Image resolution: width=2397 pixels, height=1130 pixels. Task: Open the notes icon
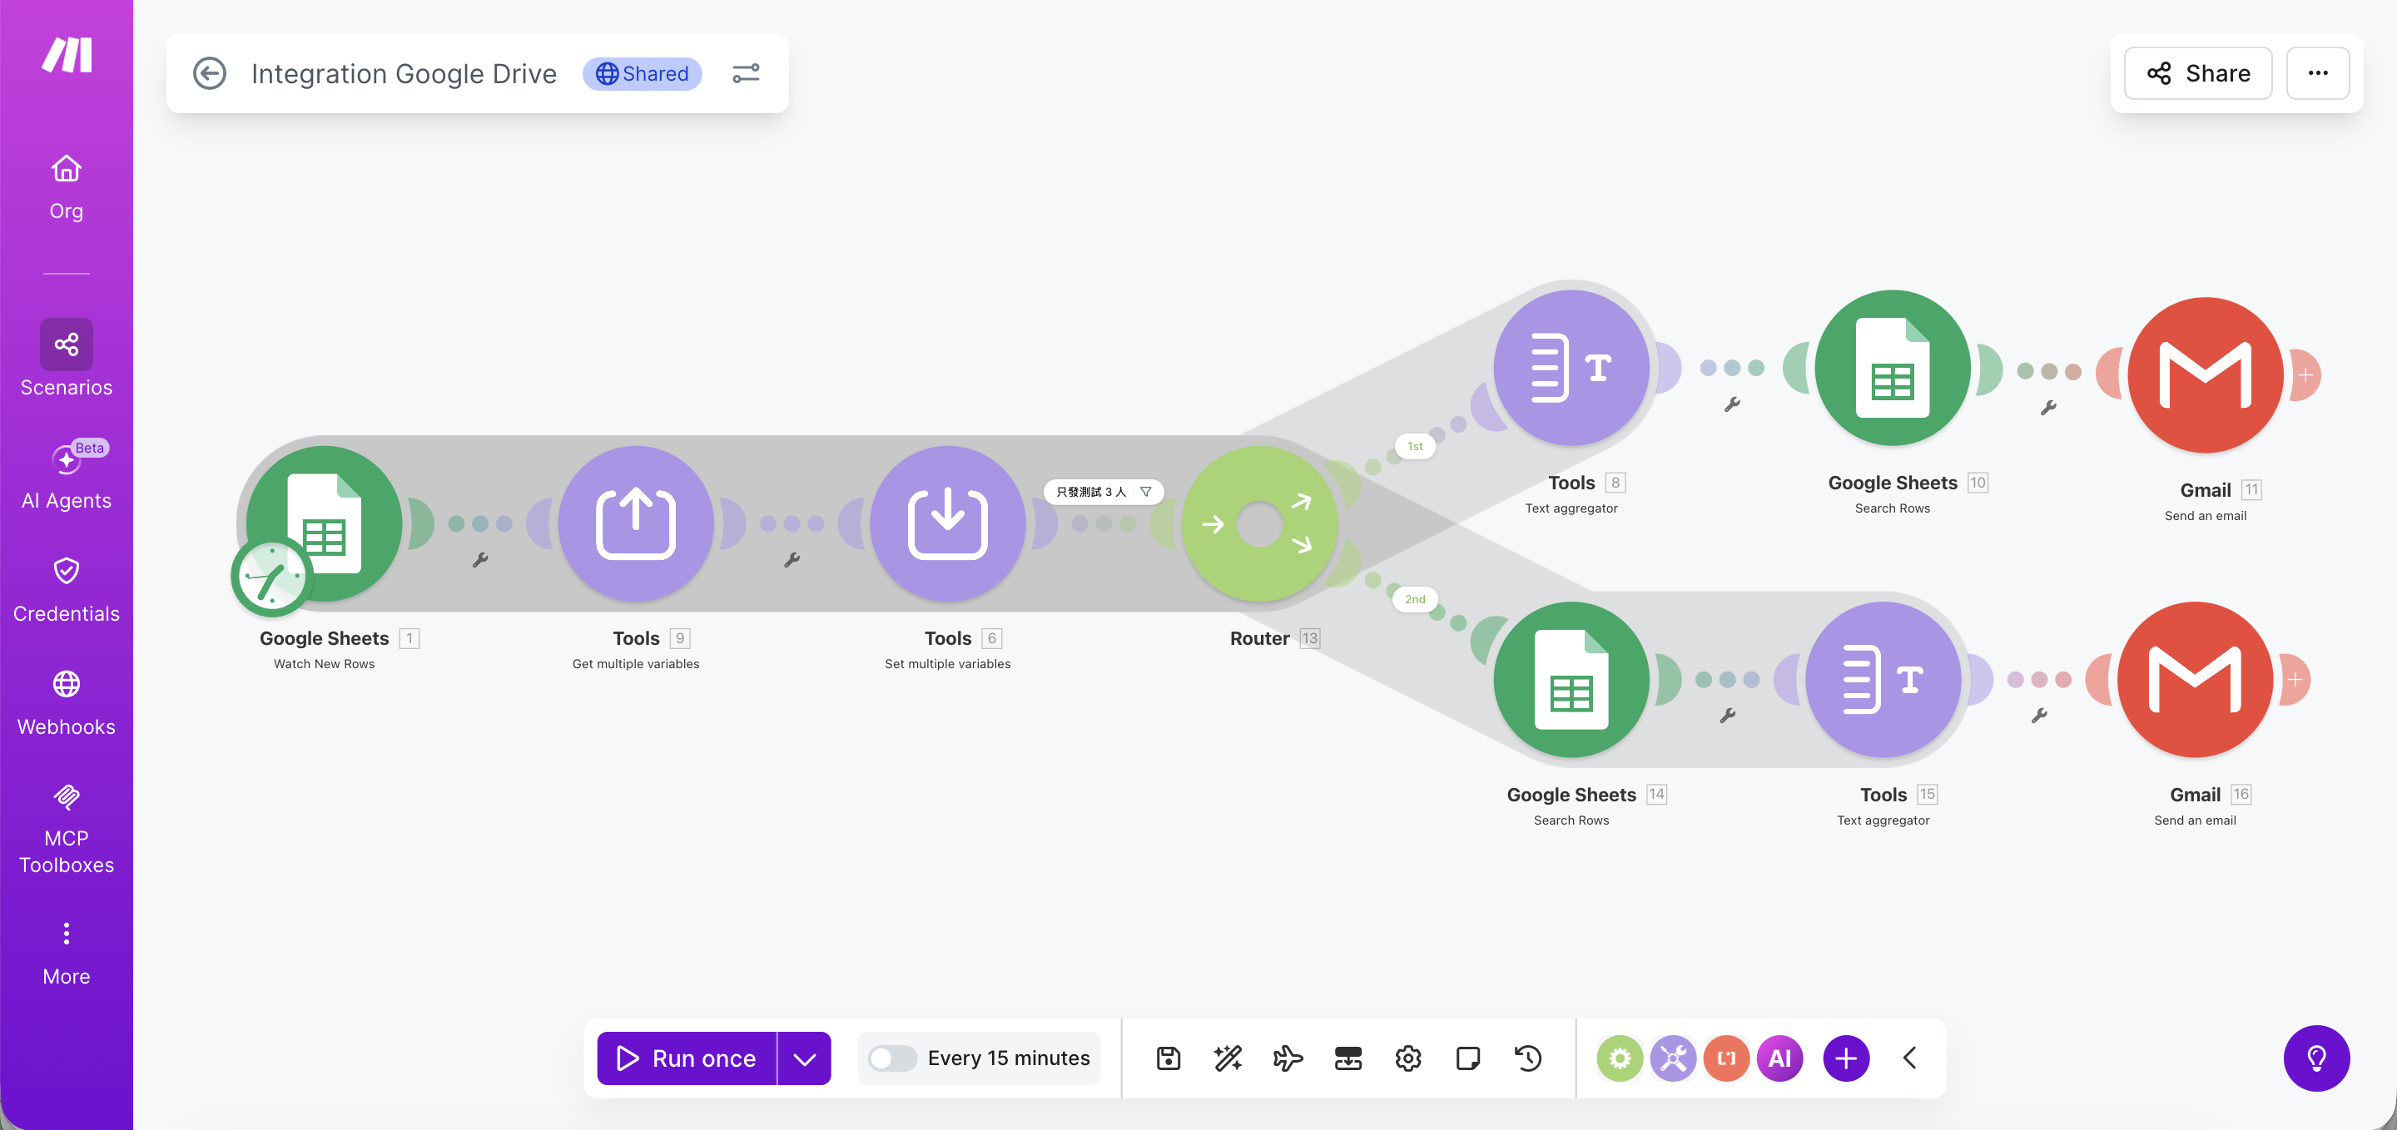pyautogui.click(x=1468, y=1058)
